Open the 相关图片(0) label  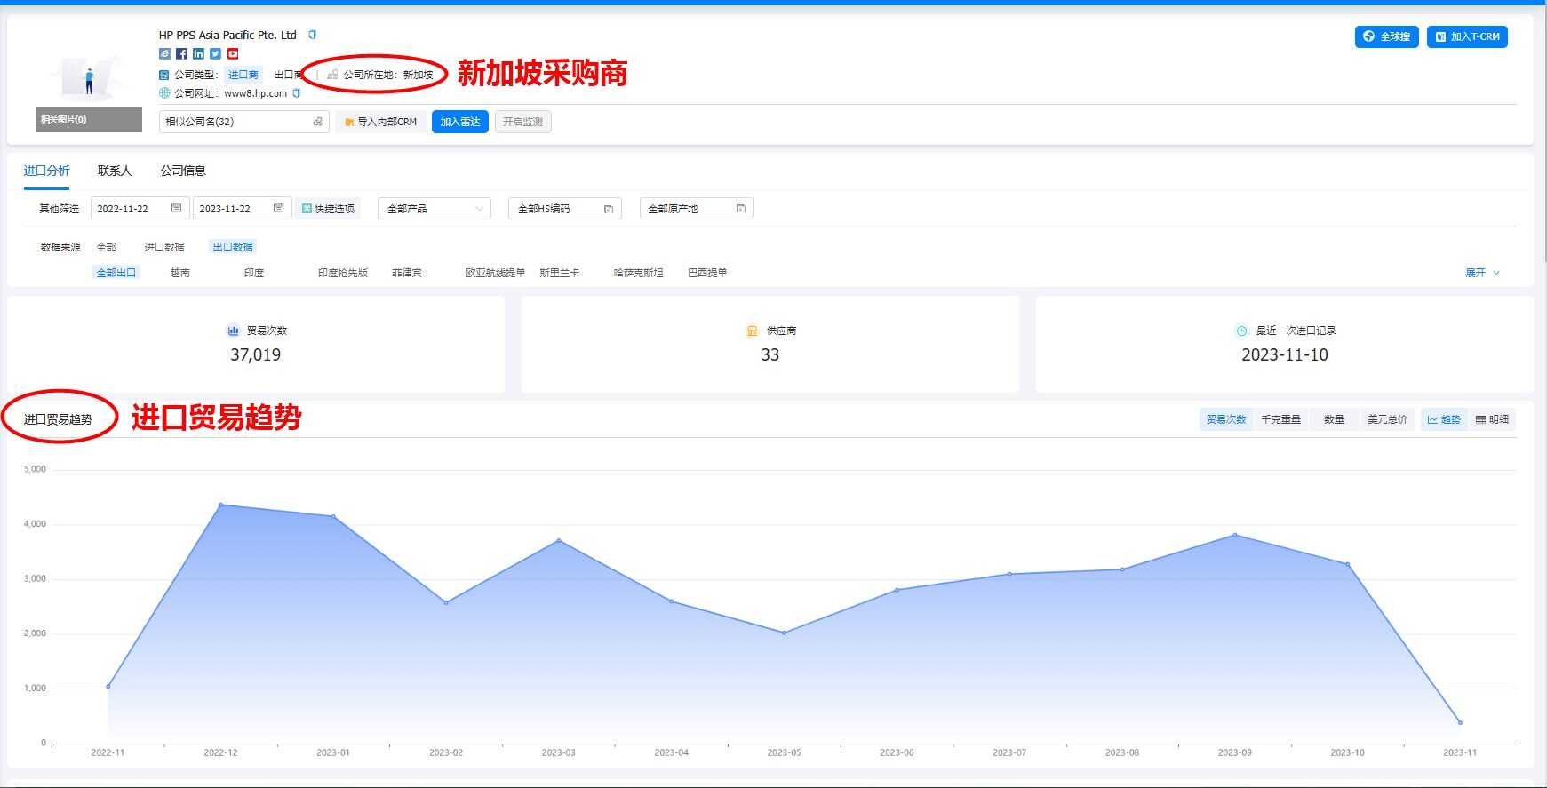pos(89,120)
